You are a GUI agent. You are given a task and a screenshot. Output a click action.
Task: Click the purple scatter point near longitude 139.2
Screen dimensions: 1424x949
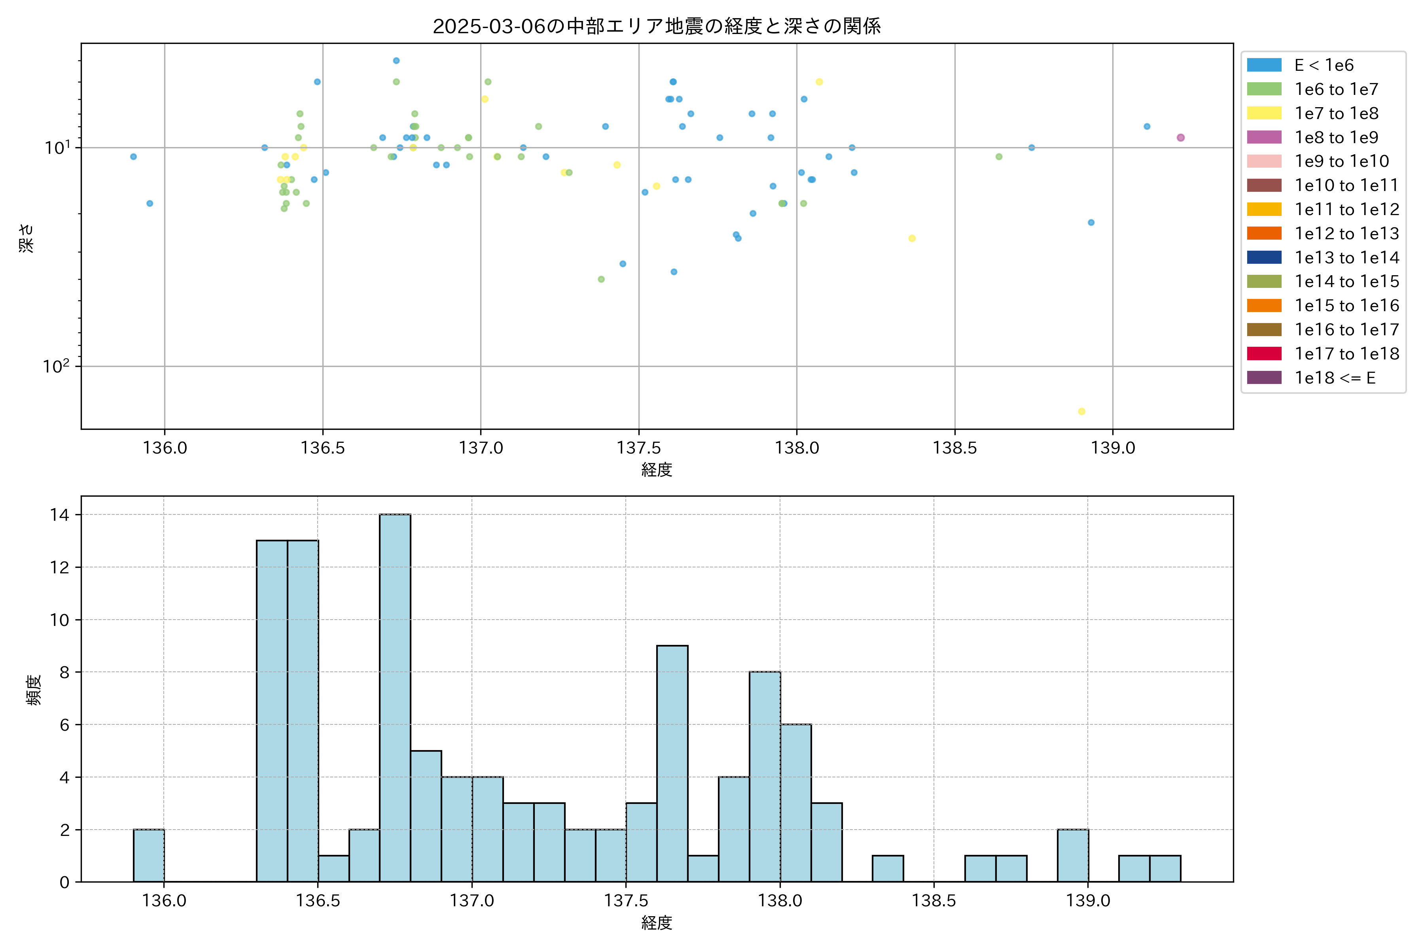click(1181, 138)
